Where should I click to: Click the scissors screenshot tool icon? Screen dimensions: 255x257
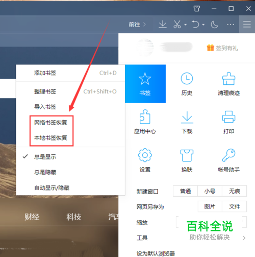177,25
